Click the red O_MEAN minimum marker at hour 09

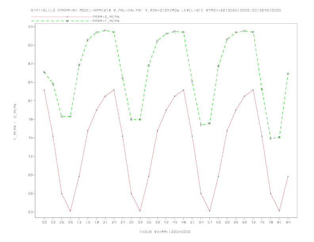coord(70,211)
